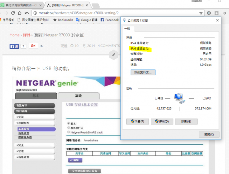Open the advanced settings storage sub-item
The height and width of the screenshot is (174, 229).
(x=24, y=133)
